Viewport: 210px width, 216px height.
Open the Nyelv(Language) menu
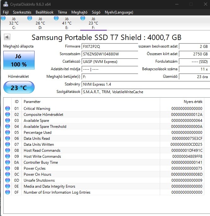[x=119, y=12]
